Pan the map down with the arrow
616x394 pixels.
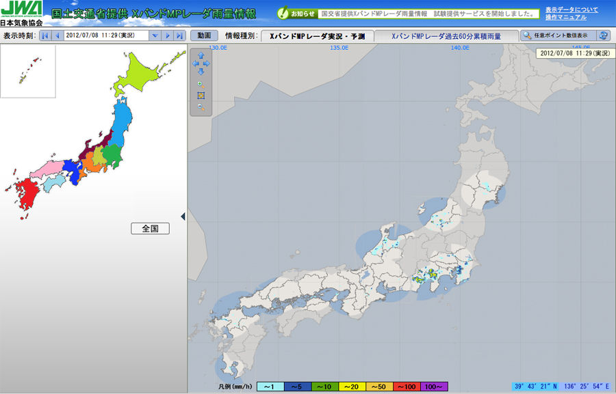click(201, 71)
